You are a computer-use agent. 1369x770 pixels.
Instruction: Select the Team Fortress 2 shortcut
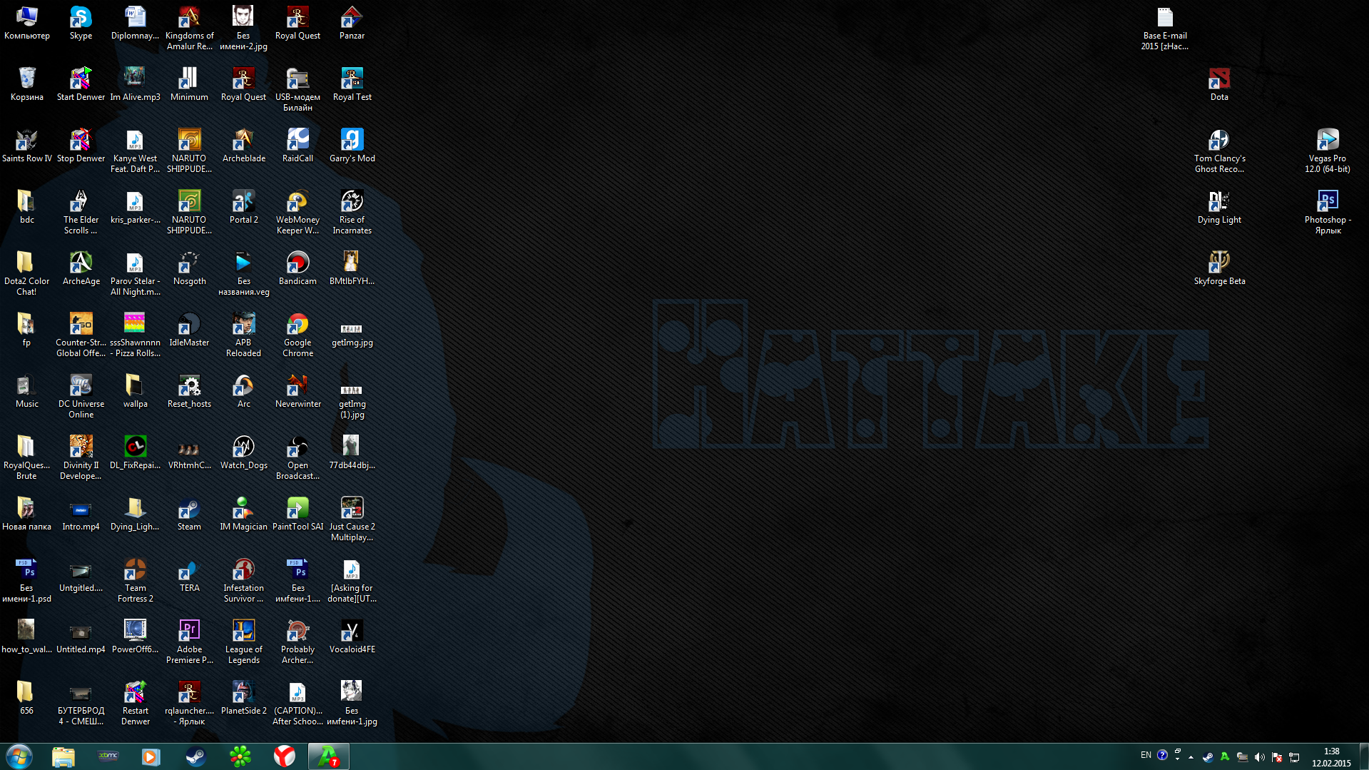(x=135, y=571)
